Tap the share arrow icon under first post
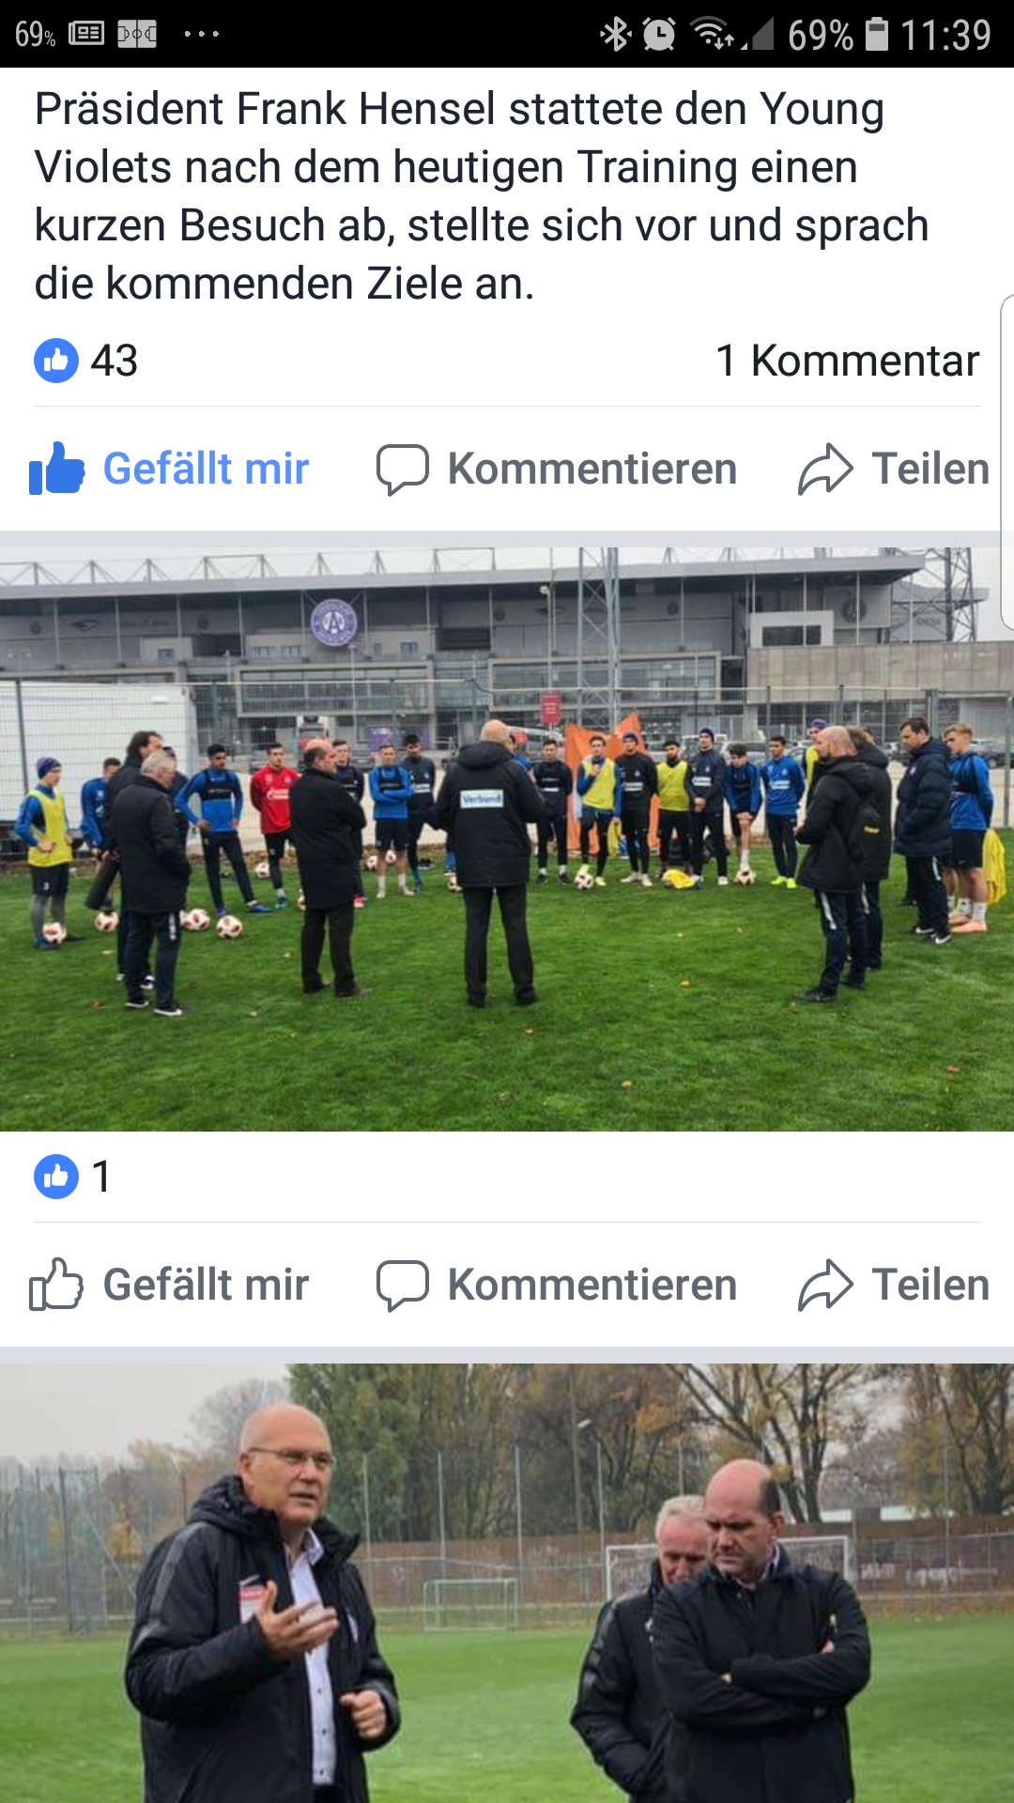Image resolution: width=1014 pixels, height=1803 pixels. 825,469
